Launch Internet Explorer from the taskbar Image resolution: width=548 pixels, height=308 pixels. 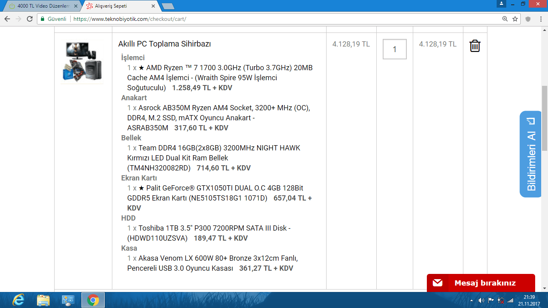(x=18, y=300)
